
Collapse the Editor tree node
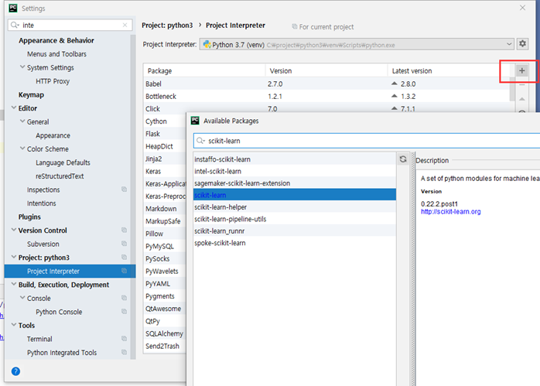(x=14, y=108)
